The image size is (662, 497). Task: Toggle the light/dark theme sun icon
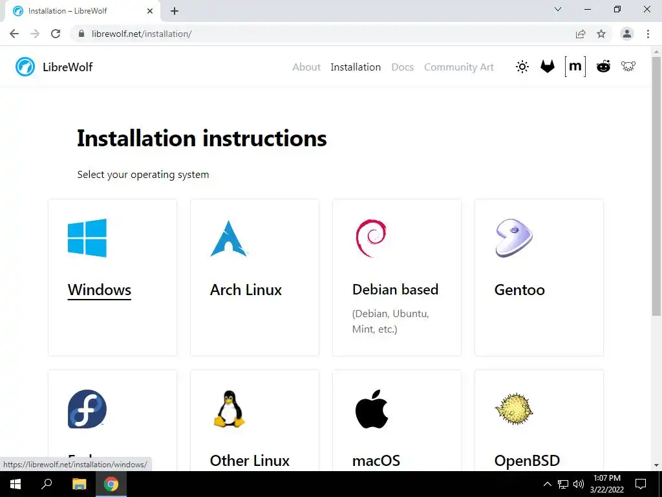pos(522,67)
